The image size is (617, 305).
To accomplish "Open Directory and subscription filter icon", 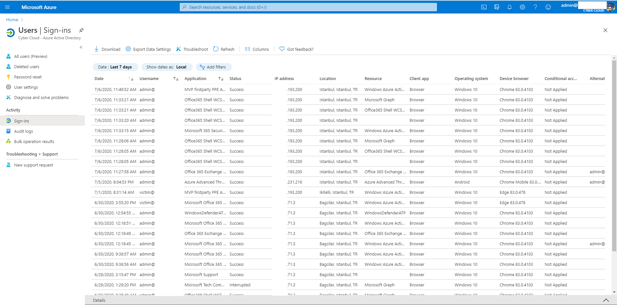I will pos(496,7).
